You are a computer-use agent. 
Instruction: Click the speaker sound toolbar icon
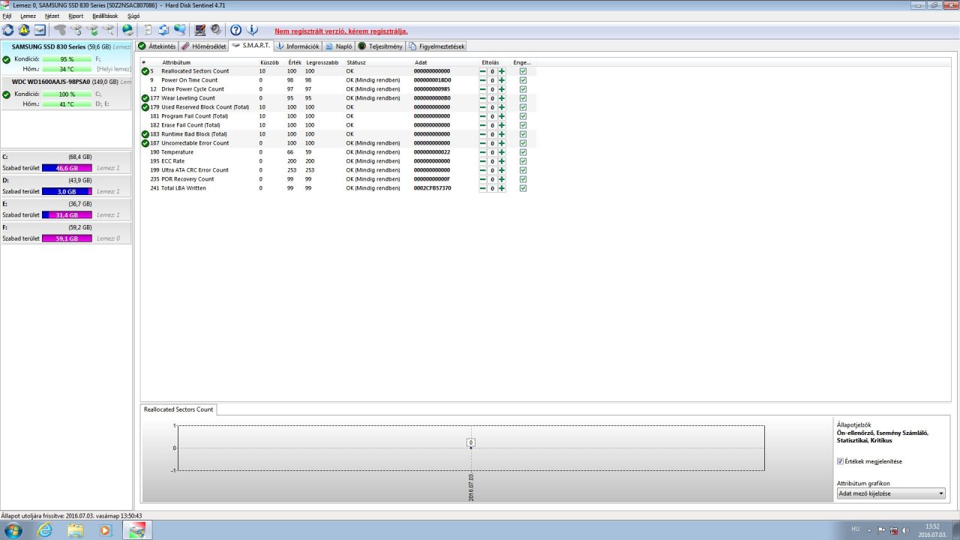tap(216, 30)
